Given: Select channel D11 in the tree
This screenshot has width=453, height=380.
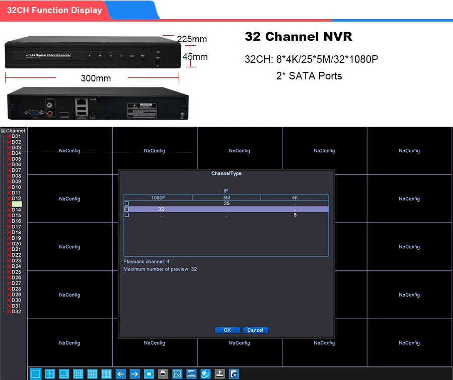Looking at the screenshot, I should coord(16,193).
